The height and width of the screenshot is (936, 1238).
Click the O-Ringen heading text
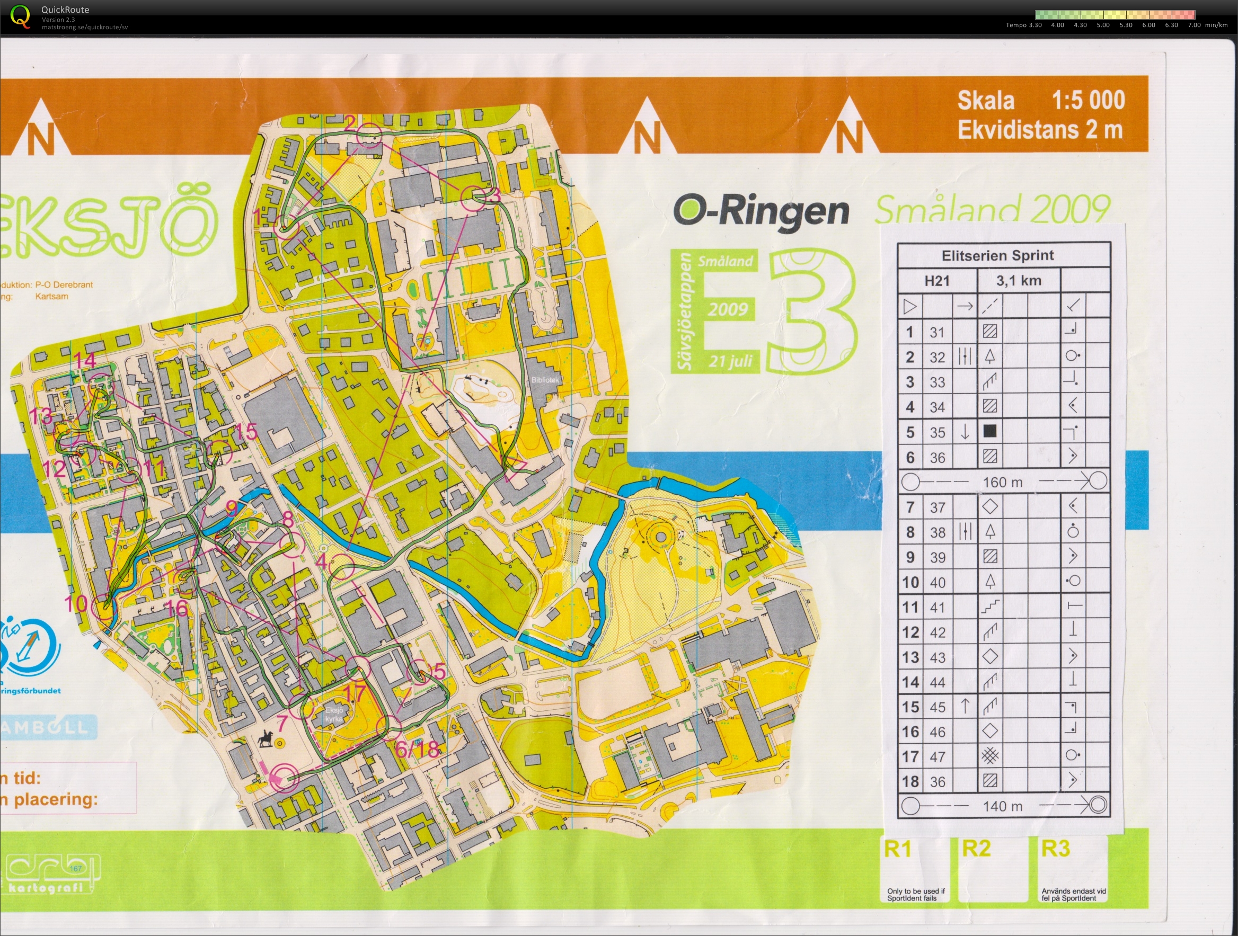(761, 211)
